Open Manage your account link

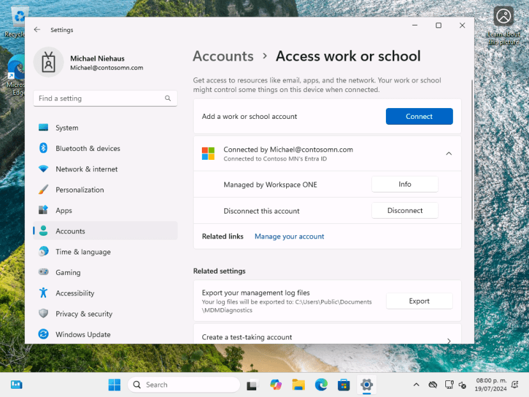click(289, 237)
